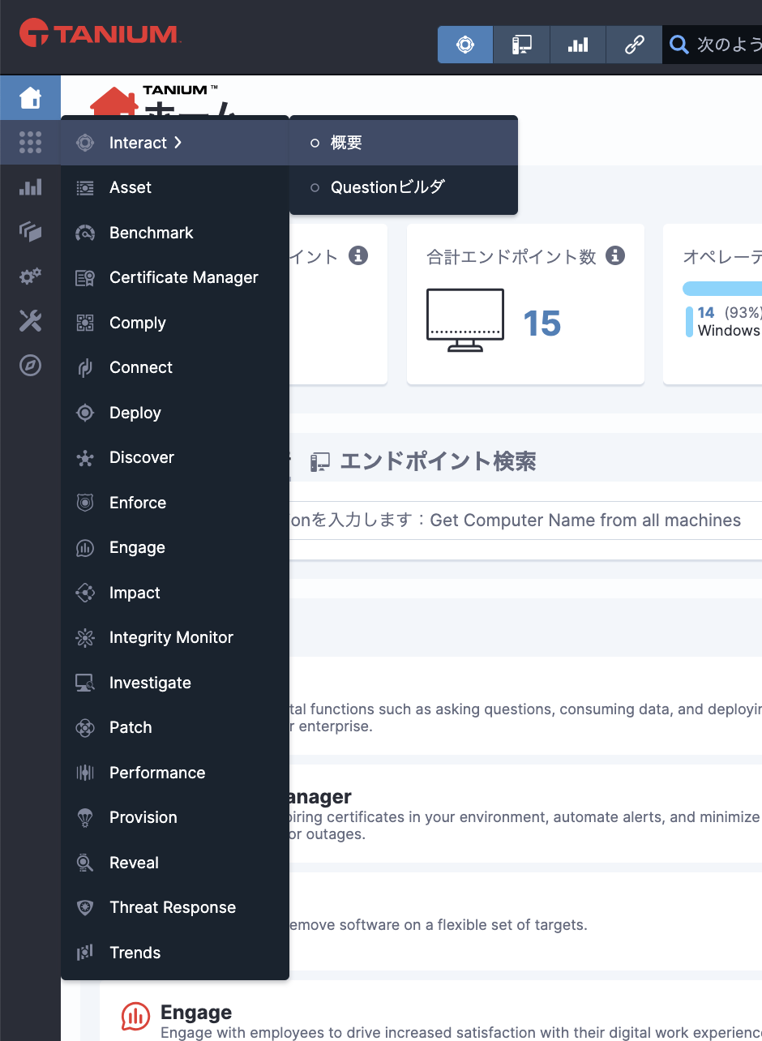Open the bar chart icon in the top toolbar

(578, 45)
